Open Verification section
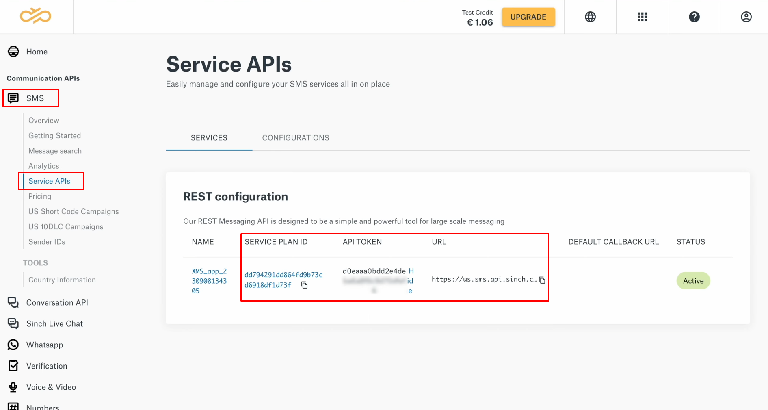 pyautogui.click(x=47, y=366)
